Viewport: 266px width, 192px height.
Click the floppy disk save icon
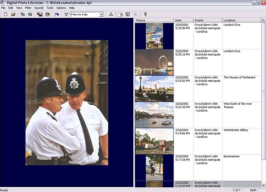point(40,14)
